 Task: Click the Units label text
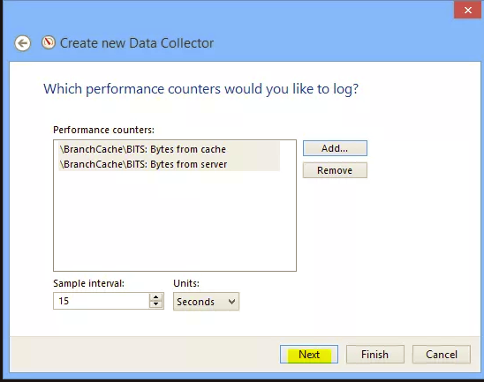(186, 283)
